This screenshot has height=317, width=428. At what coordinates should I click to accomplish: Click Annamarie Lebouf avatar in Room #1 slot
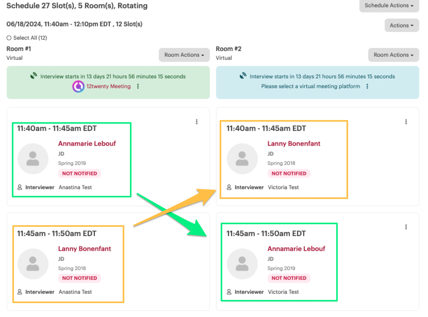(33, 159)
